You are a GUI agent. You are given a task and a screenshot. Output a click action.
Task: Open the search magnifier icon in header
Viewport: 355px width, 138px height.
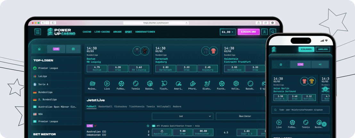tap(273, 32)
